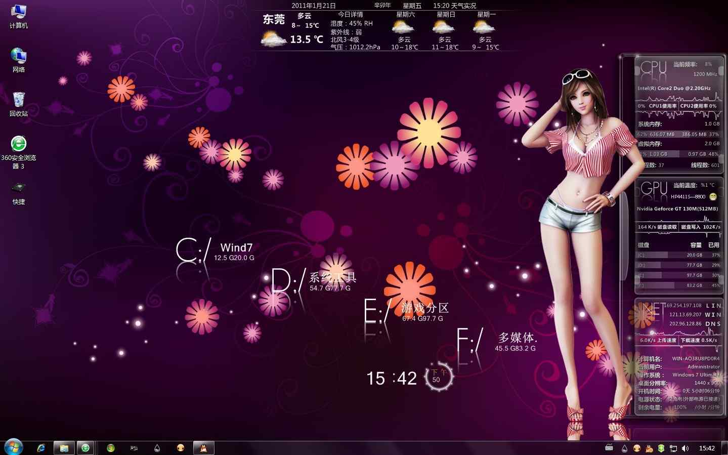Click the GPU heading in the monitor panel
This screenshot has width=728, height=455.
click(654, 188)
